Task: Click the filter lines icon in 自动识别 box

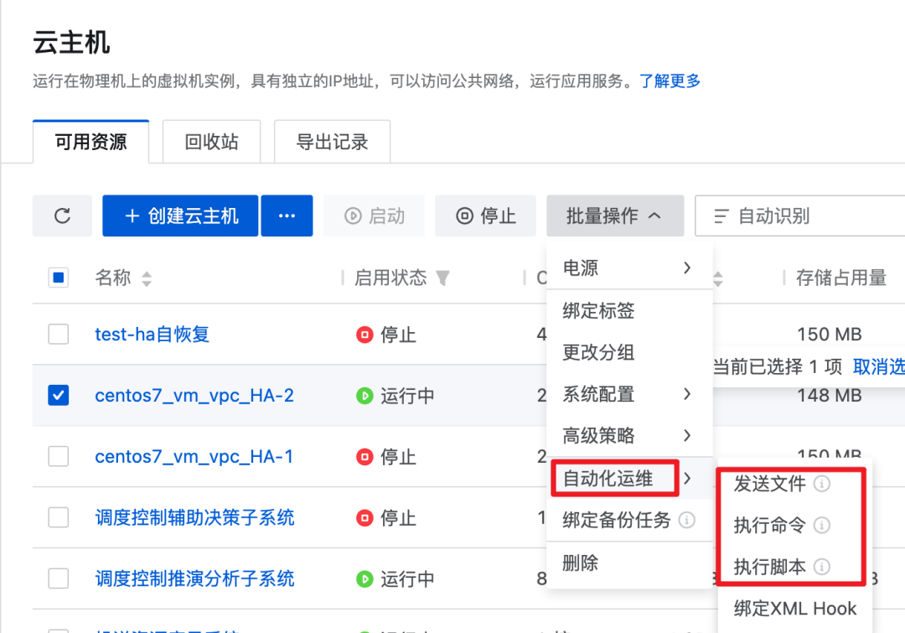Action: [721, 216]
